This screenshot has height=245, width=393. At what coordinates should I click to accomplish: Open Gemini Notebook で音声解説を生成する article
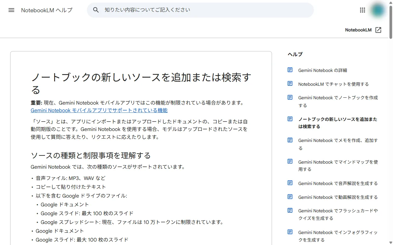pyautogui.click(x=338, y=183)
